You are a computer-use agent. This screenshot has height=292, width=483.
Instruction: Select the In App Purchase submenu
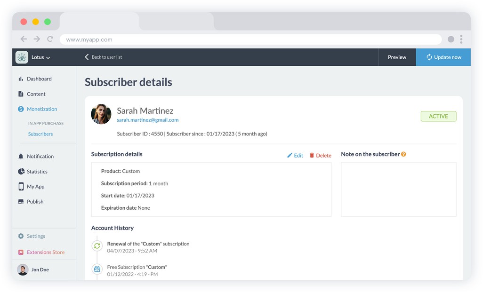tap(46, 123)
